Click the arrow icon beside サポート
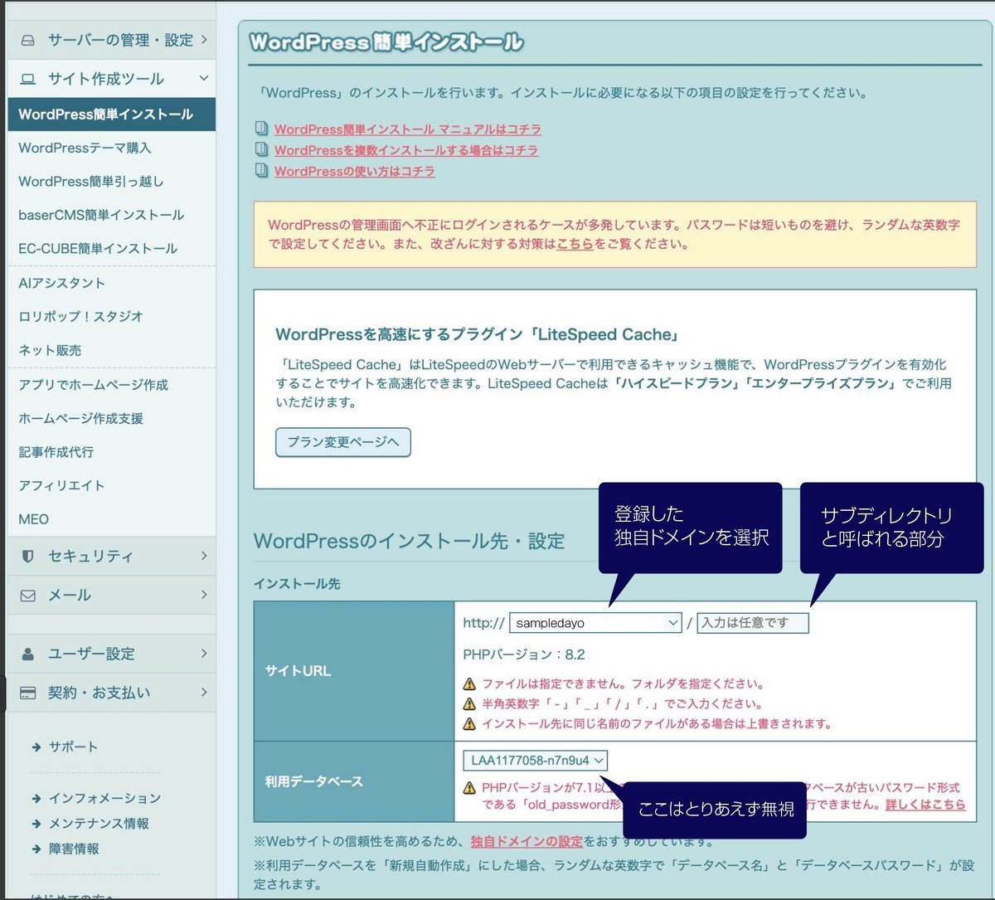 [36, 747]
